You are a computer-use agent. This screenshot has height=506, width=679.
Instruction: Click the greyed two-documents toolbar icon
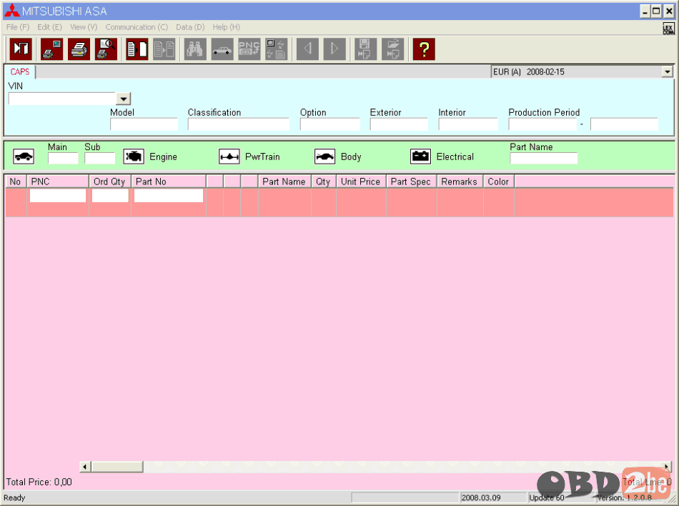164,49
